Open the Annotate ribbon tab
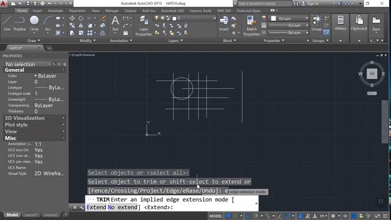This screenshot has width=391, height=220. click(x=56, y=11)
